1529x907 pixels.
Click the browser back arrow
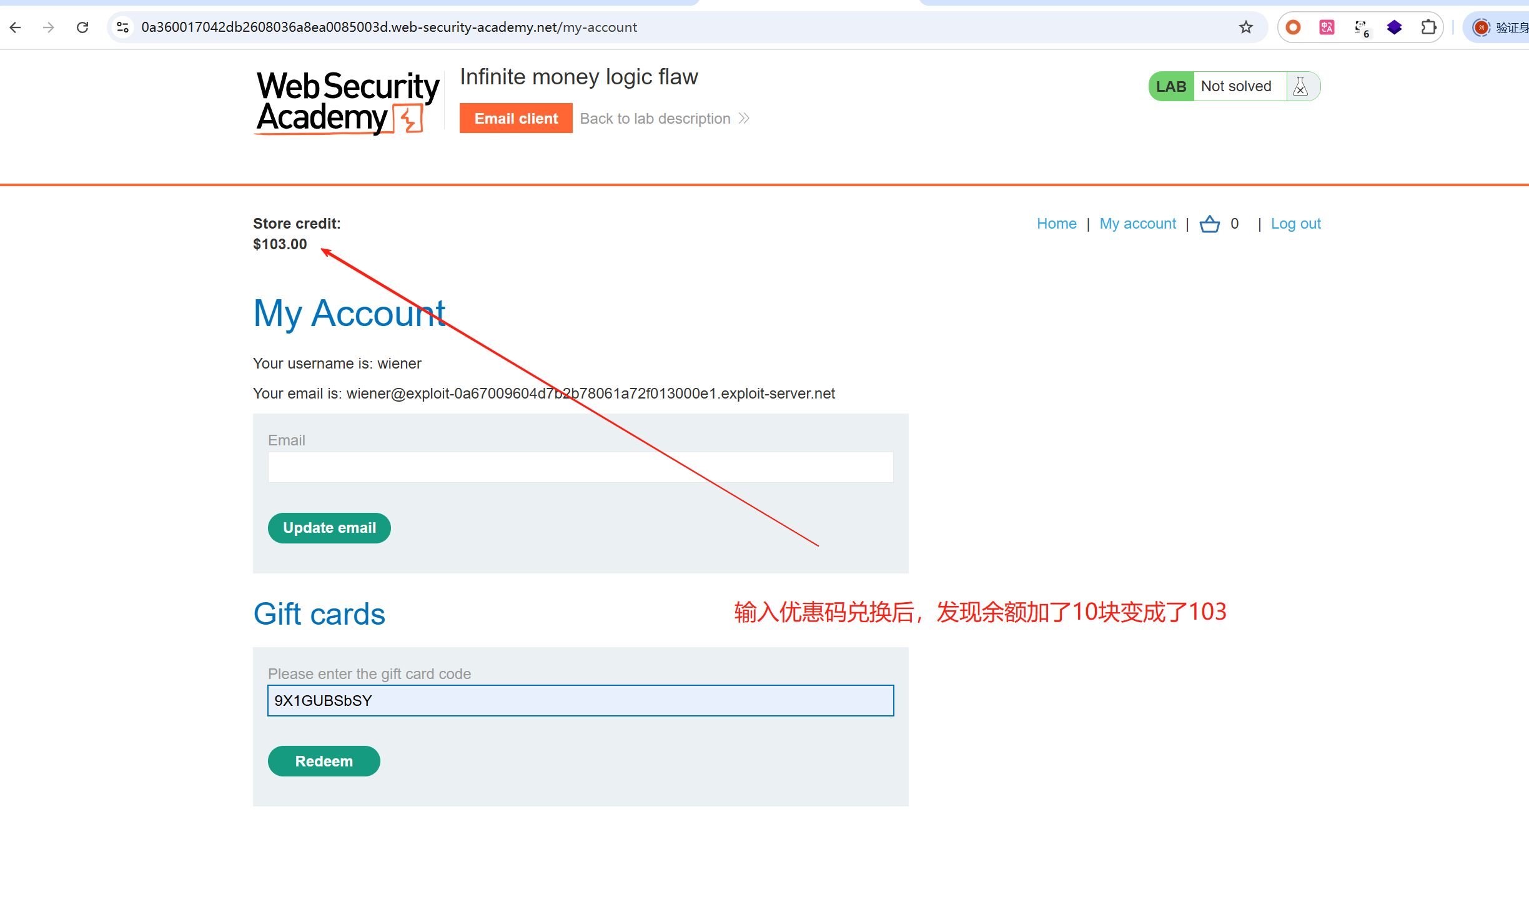point(16,27)
